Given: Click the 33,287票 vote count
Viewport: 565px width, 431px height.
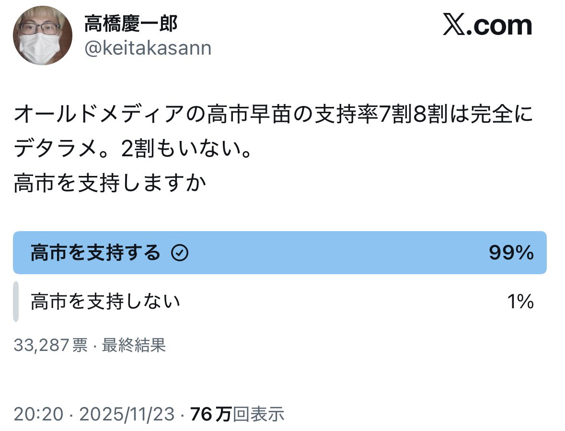Looking at the screenshot, I should click(51, 345).
